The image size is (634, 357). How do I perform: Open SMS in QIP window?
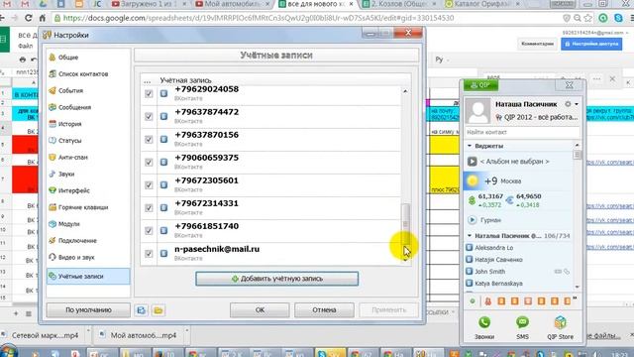tap(522, 327)
